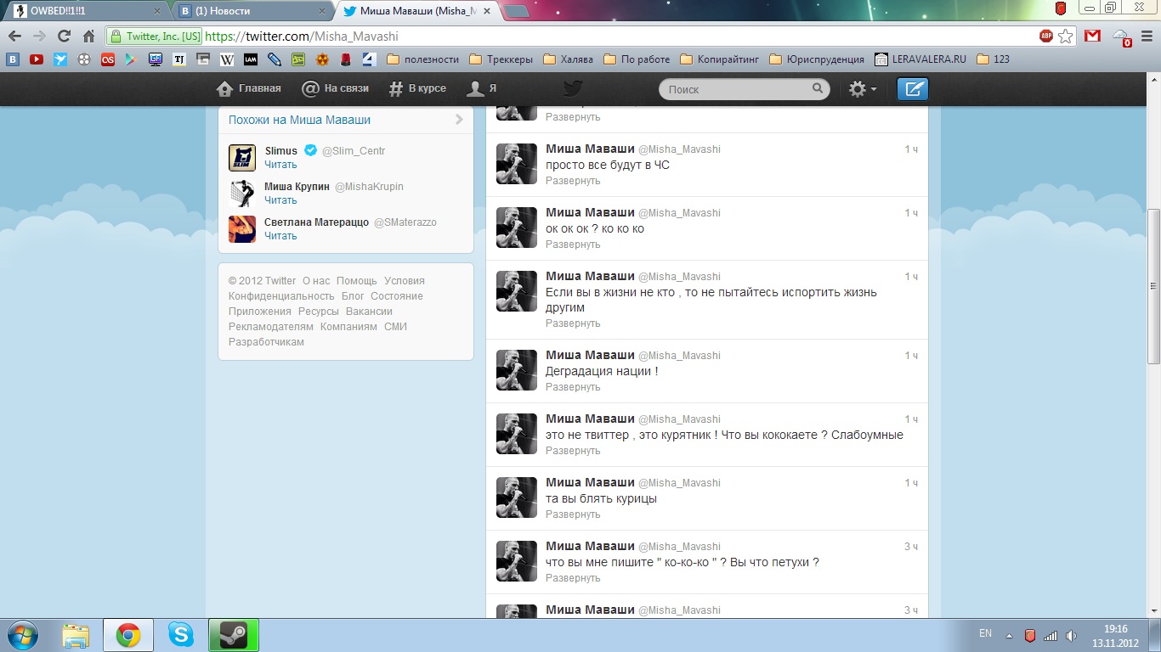The height and width of the screenshot is (652, 1161).
Task: Open Steam from the taskbar
Action: (233, 635)
